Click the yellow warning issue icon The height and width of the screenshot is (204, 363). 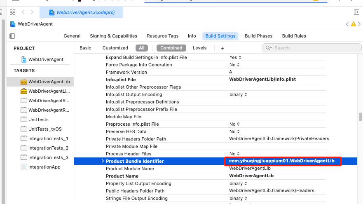tap(353, 24)
